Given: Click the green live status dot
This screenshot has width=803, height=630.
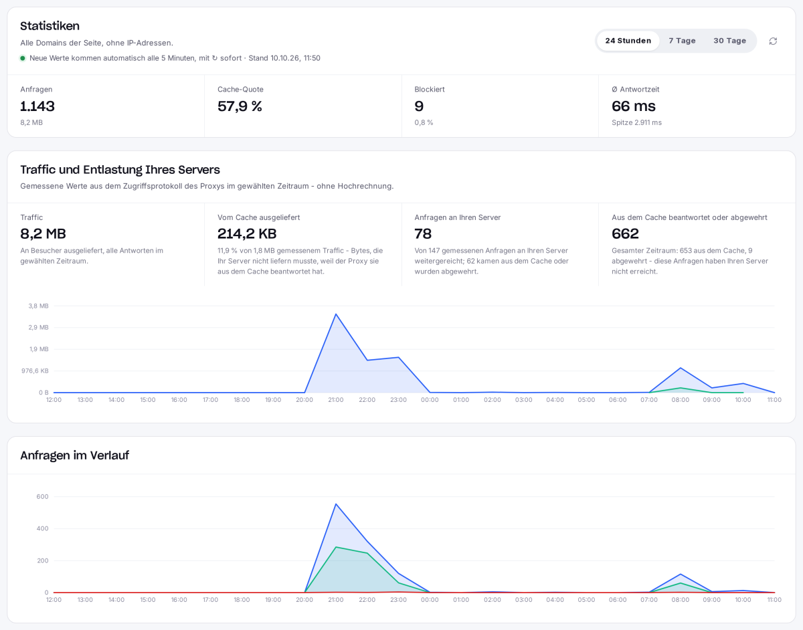Looking at the screenshot, I should click(x=23, y=58).
